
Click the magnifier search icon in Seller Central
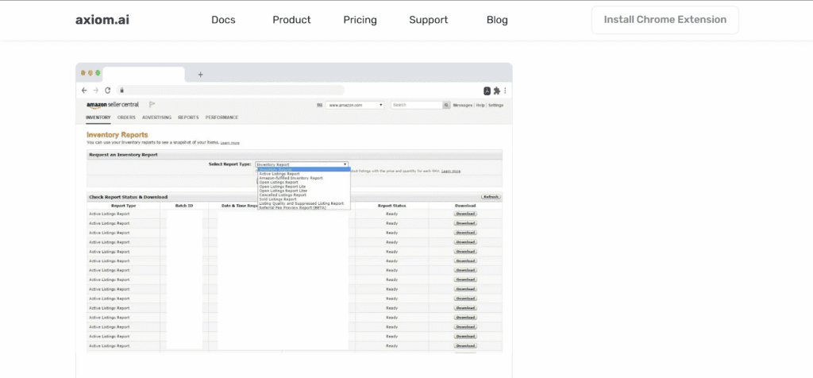tap(446, 105)
